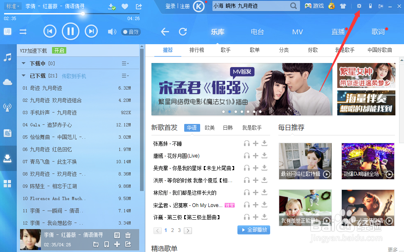The width and height of the screenshot is (404, 252).
Task: Collapse the 下载中 list section
Action: point(24,63)
